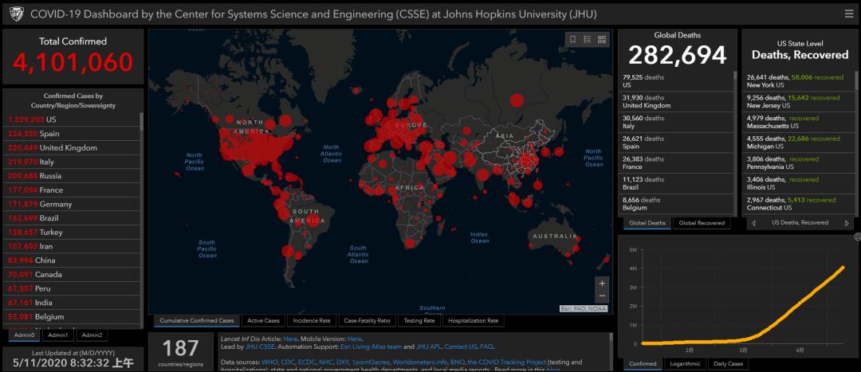Select India in confirmed cases list

(72, 303)
